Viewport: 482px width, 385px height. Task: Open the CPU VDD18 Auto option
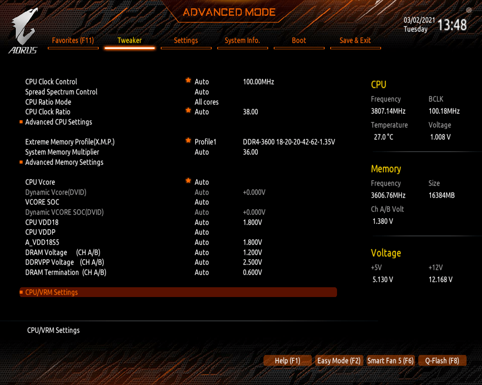pos(202,222)
